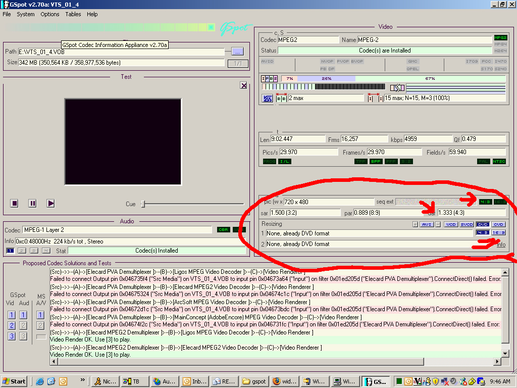Switch to the Firefox 'wid...' taskbar button
This screenshot has height=388, width=517.
coord(285,381)
